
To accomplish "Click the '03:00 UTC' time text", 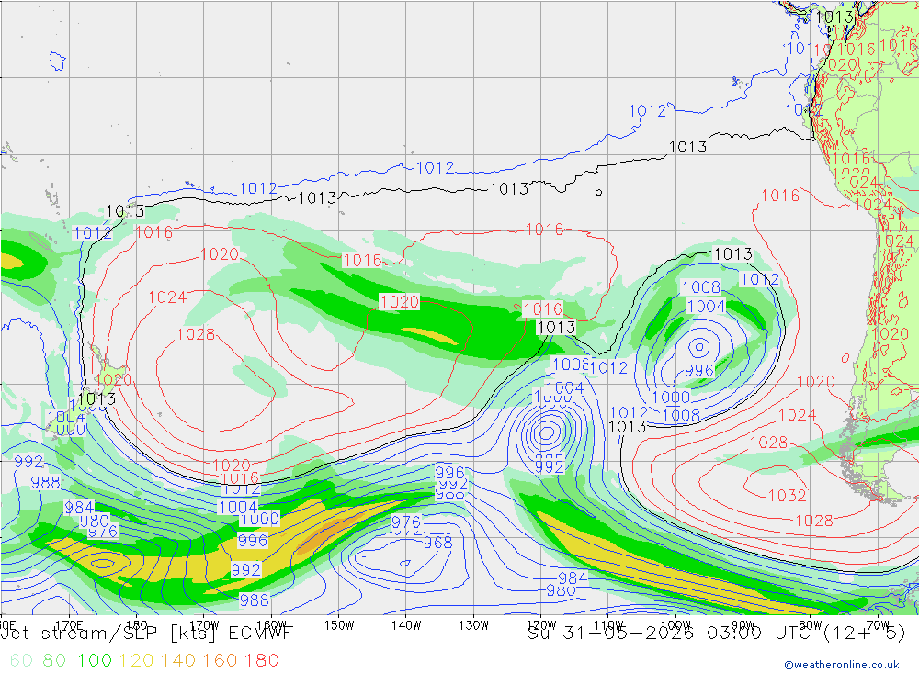I will 761,634.
